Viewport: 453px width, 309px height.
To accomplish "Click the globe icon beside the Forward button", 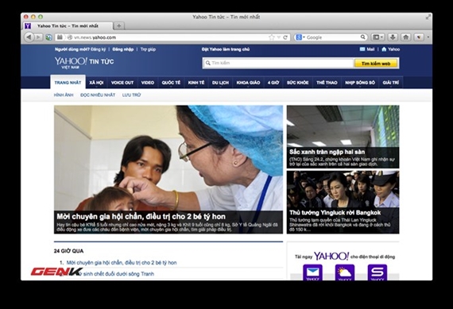I will pyautogui.click(x=48, y=37).
